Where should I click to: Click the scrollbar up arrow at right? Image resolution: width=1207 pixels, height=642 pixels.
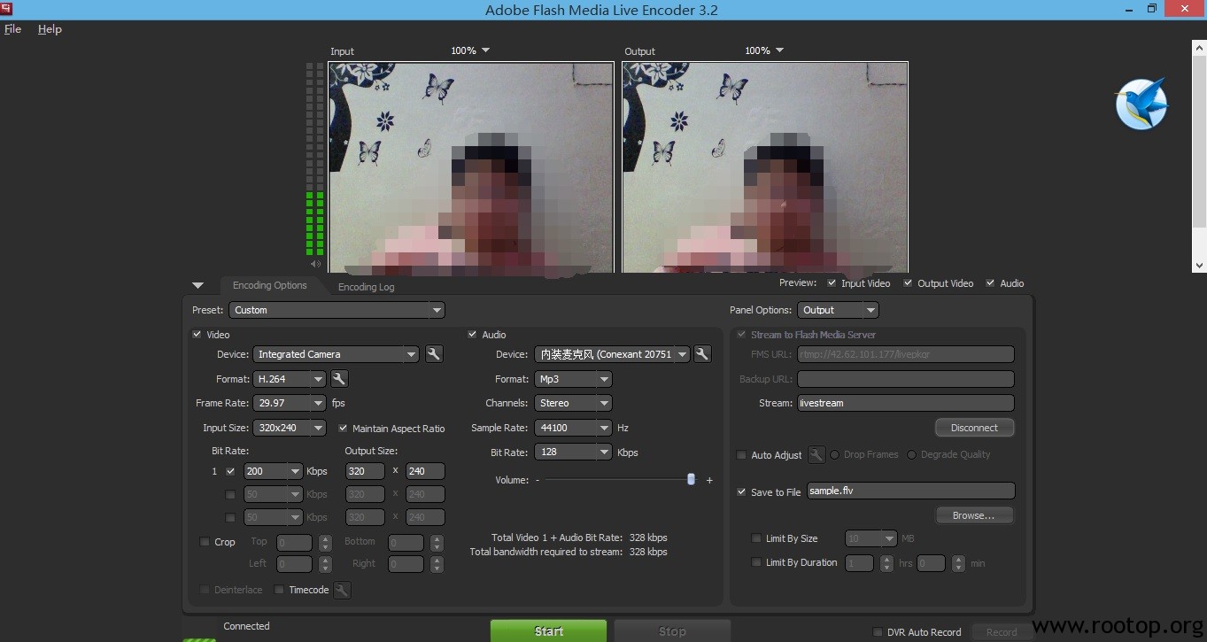pos(1199,47)
